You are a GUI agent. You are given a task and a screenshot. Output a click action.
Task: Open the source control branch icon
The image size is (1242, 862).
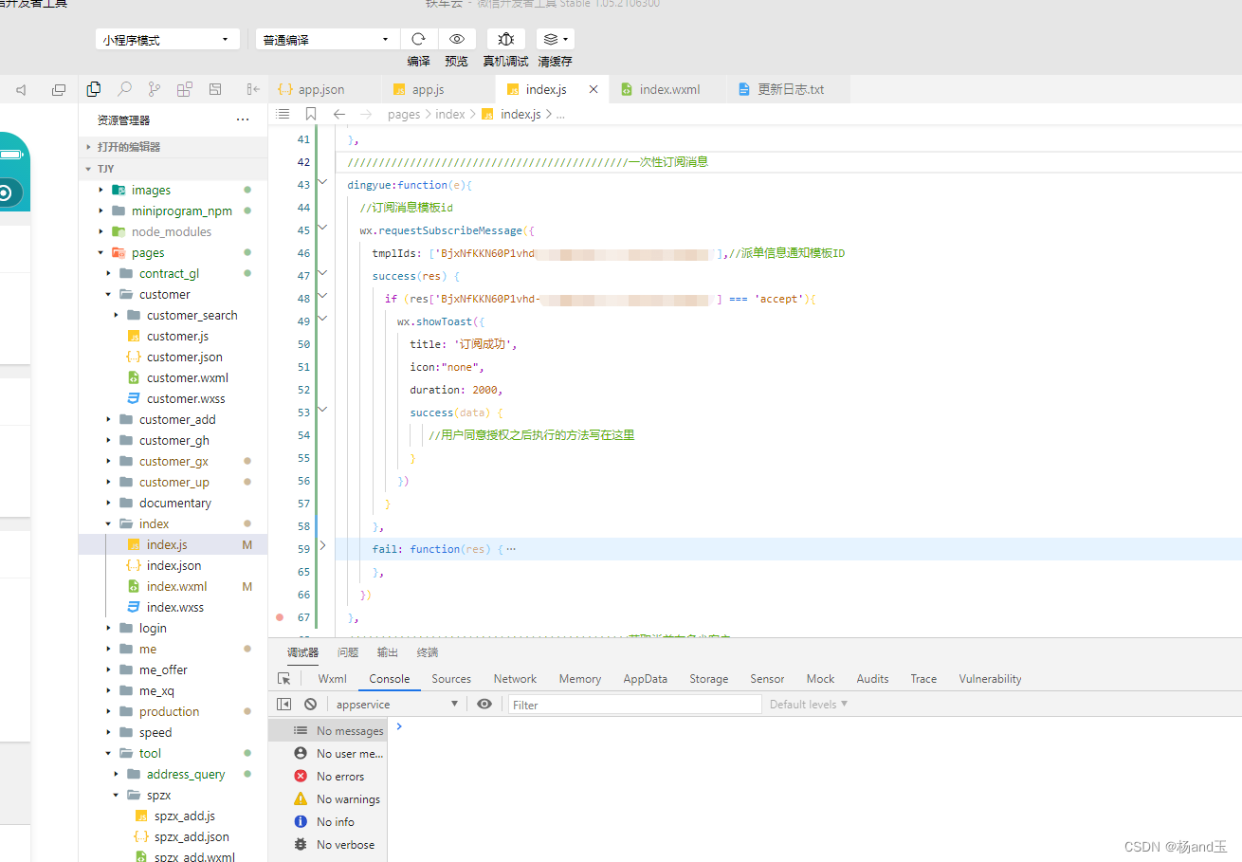click(x=155, y=89)
